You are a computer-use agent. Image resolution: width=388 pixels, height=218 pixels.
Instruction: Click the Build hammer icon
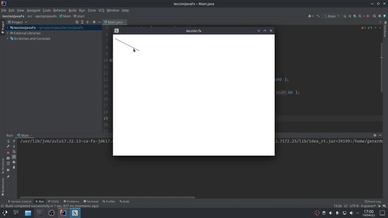click(x=318, y=16)
